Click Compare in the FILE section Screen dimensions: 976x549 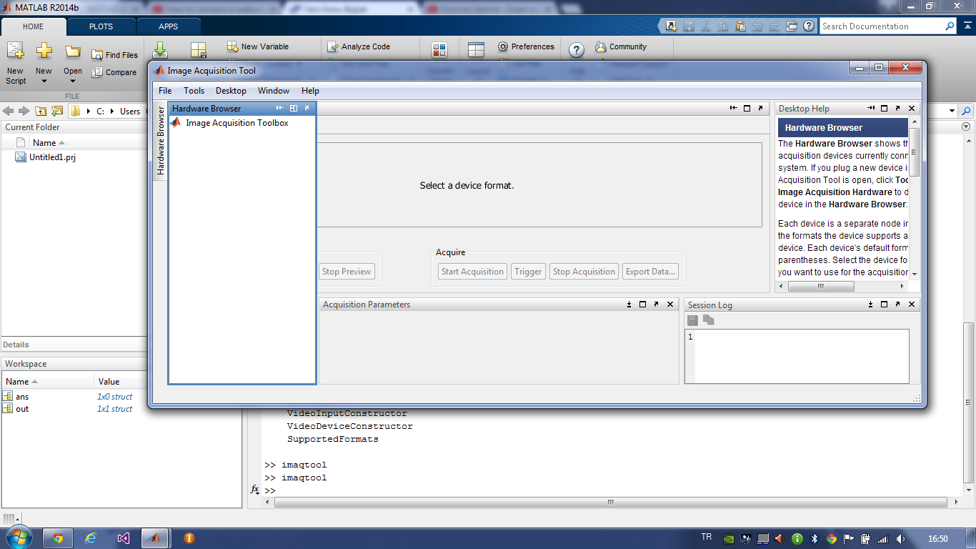[114, 72]
